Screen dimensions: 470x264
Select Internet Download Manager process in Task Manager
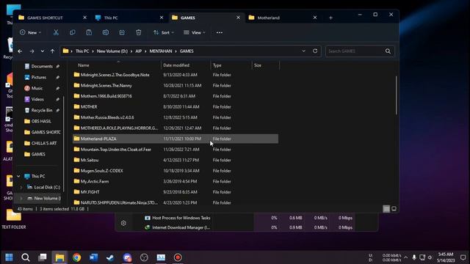pyautogui.click(x=181, y=227)
